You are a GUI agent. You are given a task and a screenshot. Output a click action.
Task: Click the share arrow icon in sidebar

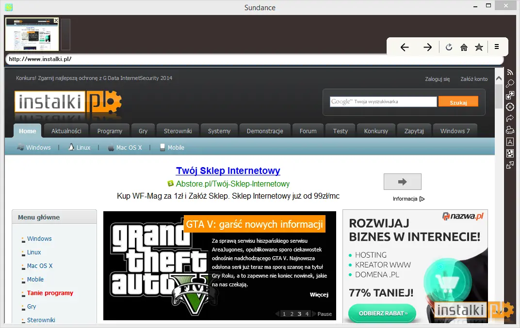pos(510,118)
